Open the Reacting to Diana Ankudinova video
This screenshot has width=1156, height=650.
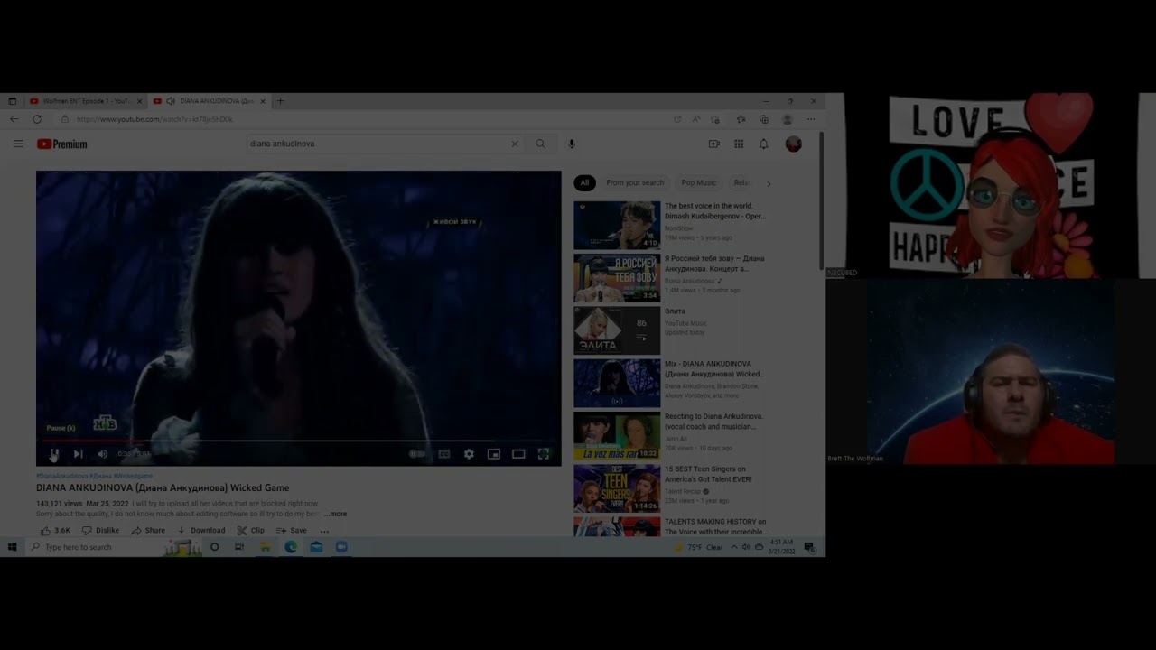[617, 436]
